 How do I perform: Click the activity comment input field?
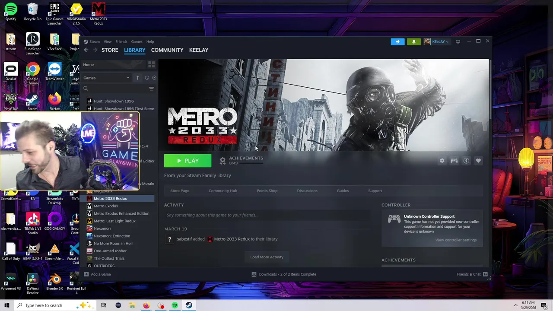(x=267, y=215)
